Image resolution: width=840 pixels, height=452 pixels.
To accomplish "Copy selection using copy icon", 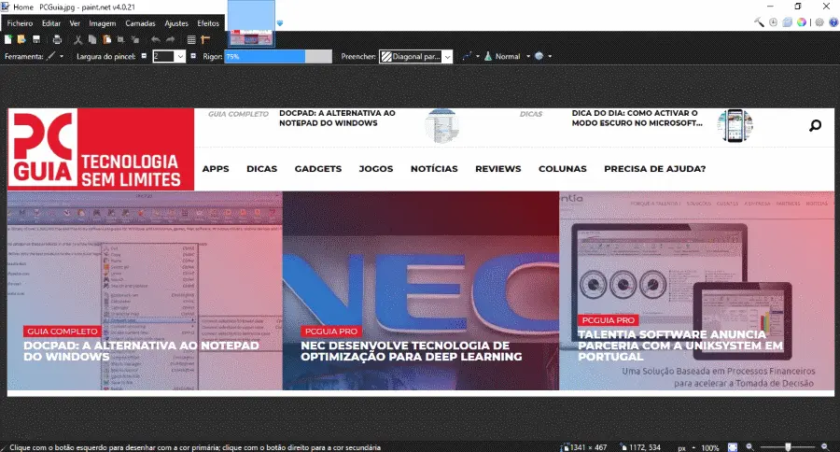I will tap(92, 39).
